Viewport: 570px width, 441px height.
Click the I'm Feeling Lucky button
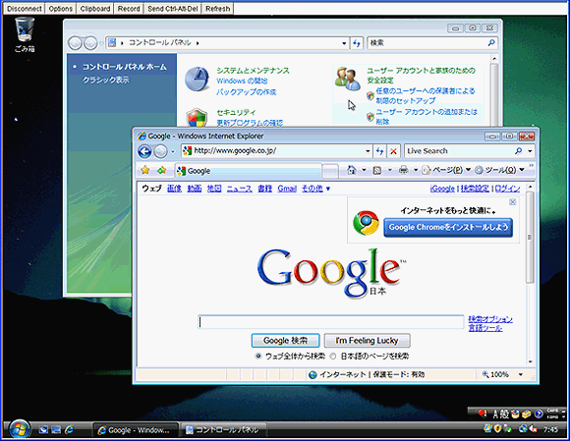click(x=367, y=341)
